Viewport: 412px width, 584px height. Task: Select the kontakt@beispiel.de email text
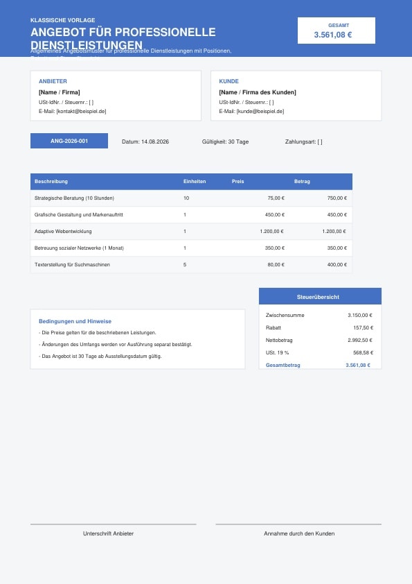81,112
